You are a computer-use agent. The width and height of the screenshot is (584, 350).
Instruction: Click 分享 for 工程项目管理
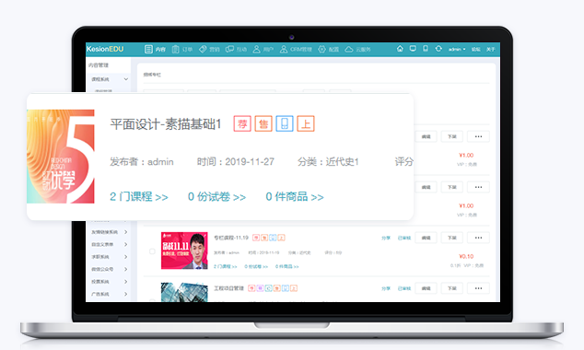click(x=386, y=288)
